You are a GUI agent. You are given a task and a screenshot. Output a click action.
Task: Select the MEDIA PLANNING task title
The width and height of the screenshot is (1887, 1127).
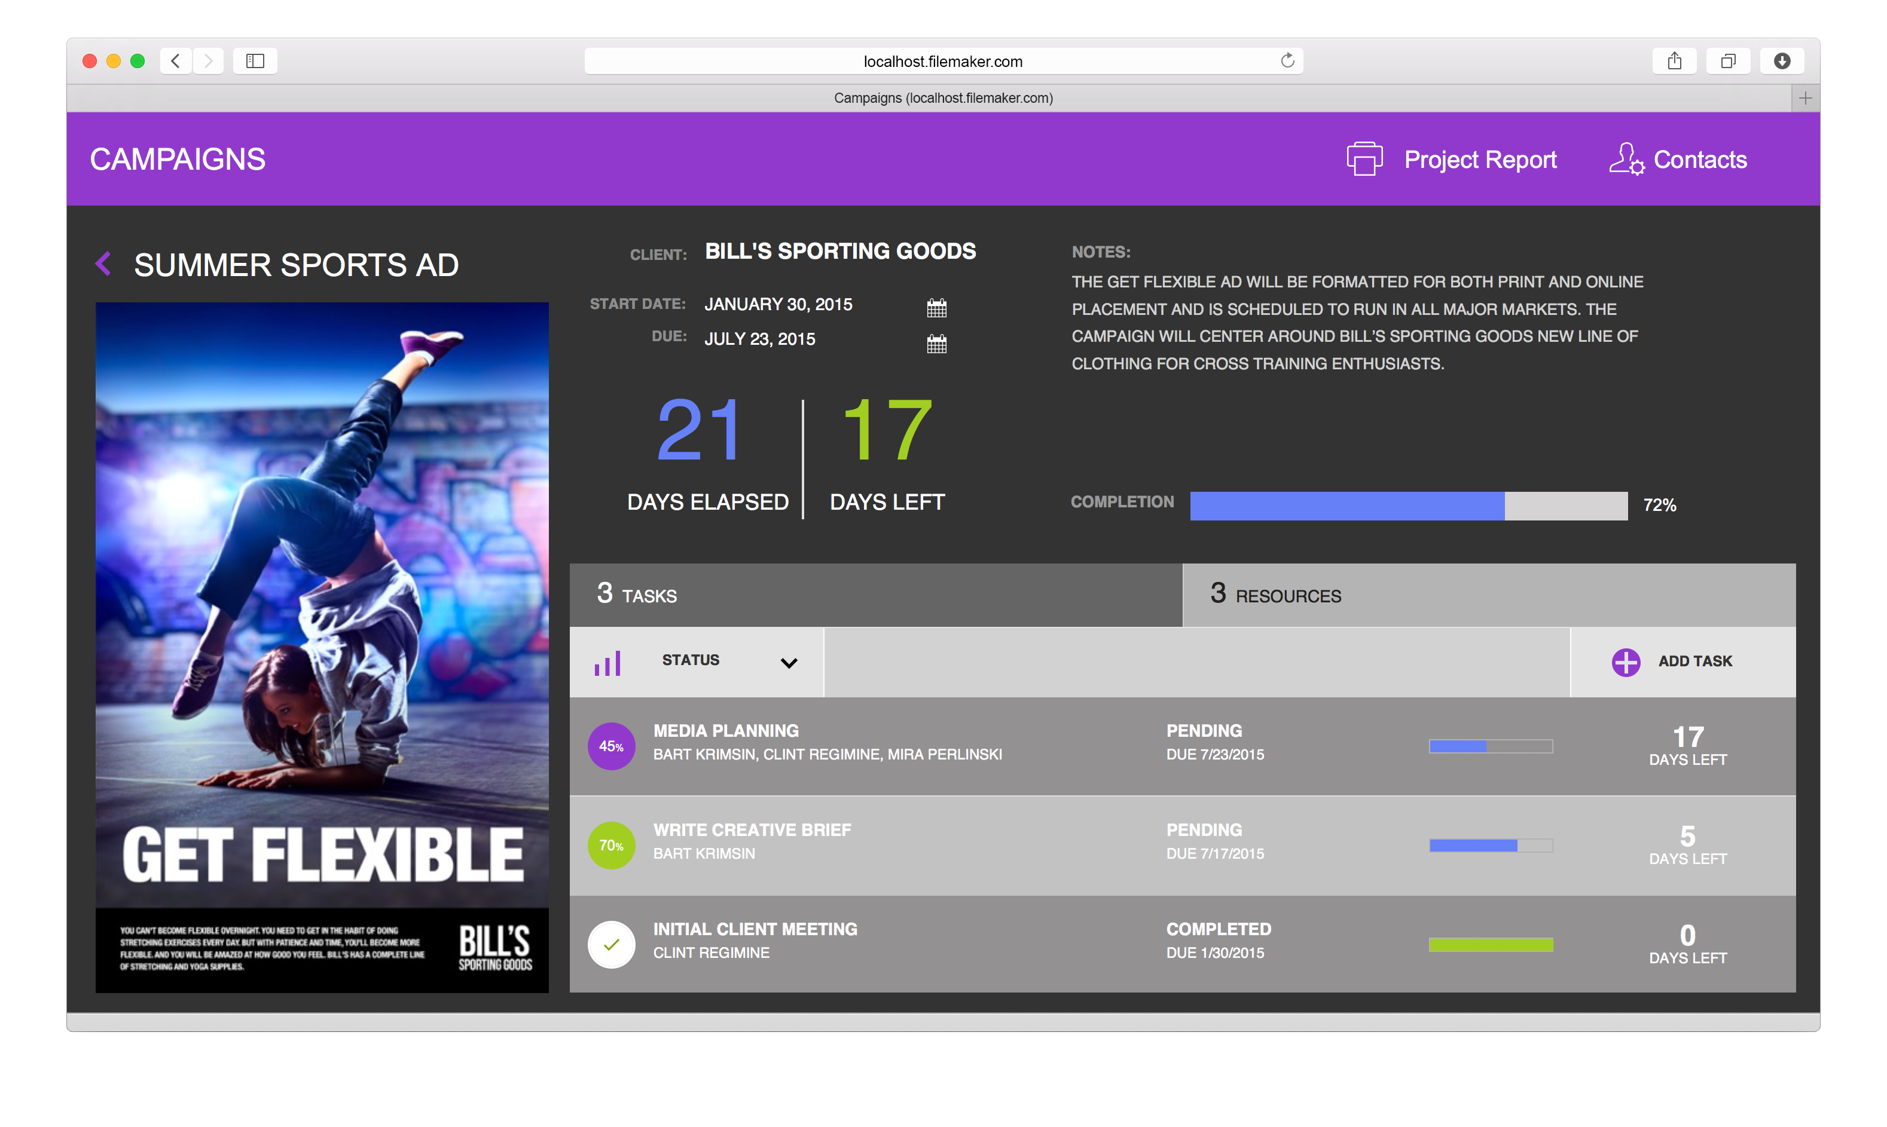point(726,731)
